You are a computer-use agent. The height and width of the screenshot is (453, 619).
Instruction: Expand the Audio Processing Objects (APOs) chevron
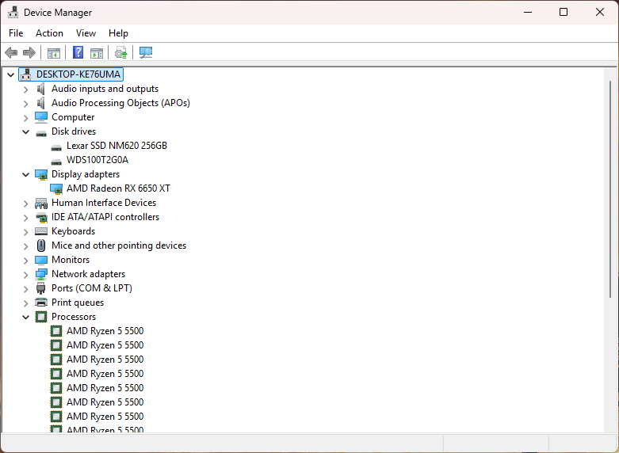pos(25,104)
